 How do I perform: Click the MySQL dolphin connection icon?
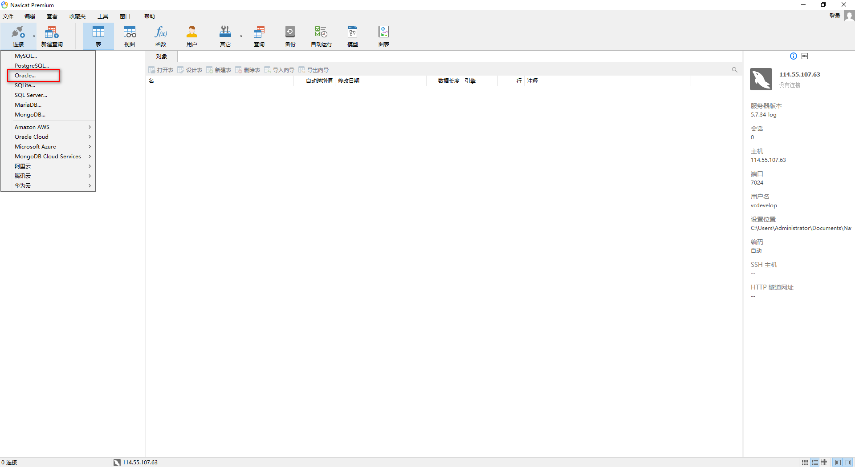point(761,79)
